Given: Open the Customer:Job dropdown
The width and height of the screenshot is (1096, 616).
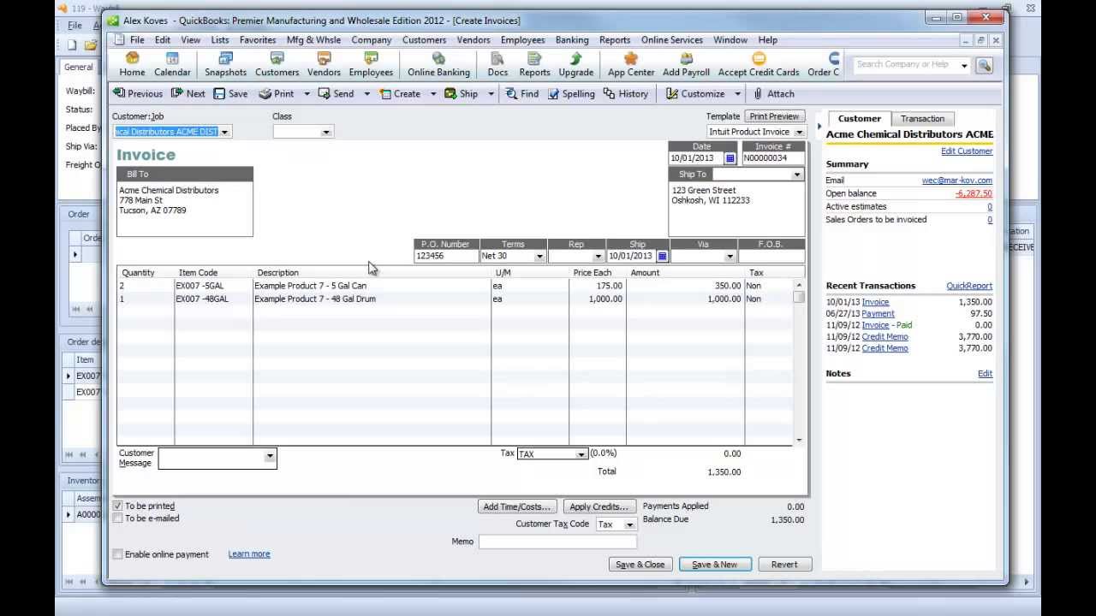Looking at the screenshot, I should pos(225,132).
